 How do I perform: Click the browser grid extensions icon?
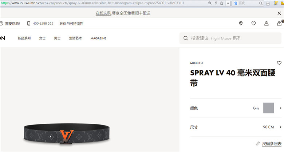(x=268, y=3)
